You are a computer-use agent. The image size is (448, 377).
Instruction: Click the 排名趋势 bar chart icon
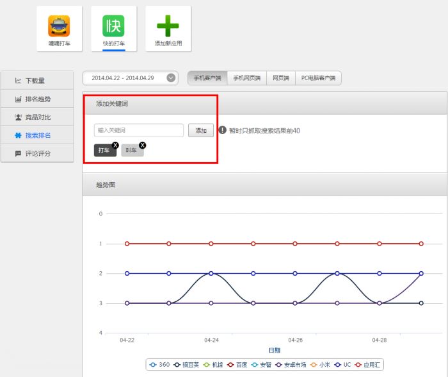18,99
